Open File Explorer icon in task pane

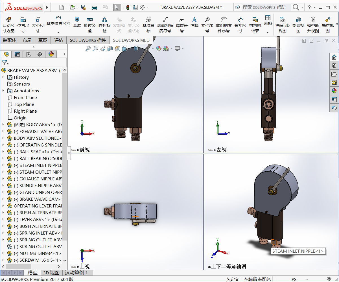(334, 74)
